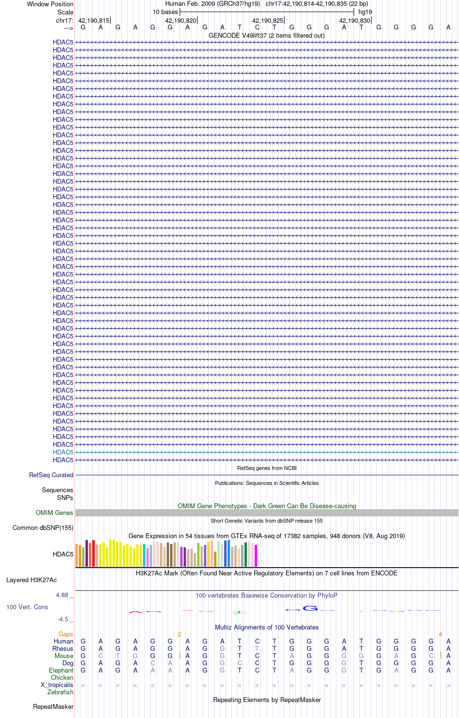Click the 42,190,825 position marker

click(268, 20)
